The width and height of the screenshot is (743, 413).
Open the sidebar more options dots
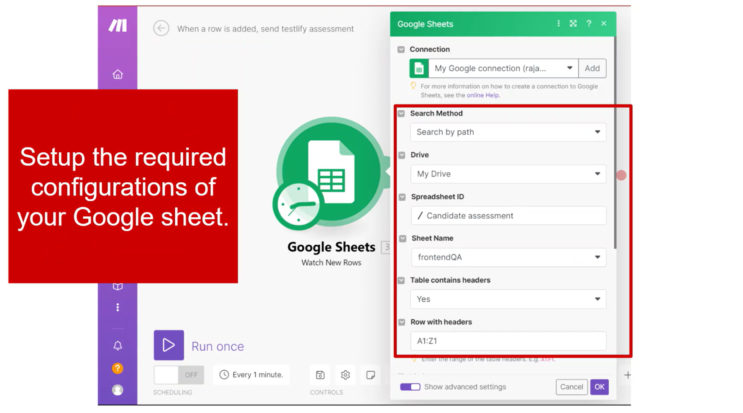[x=118, y=308]
